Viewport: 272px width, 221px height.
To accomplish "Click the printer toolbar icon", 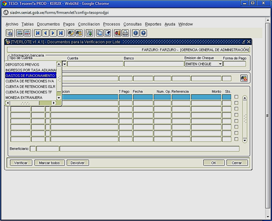I will 125,33.
